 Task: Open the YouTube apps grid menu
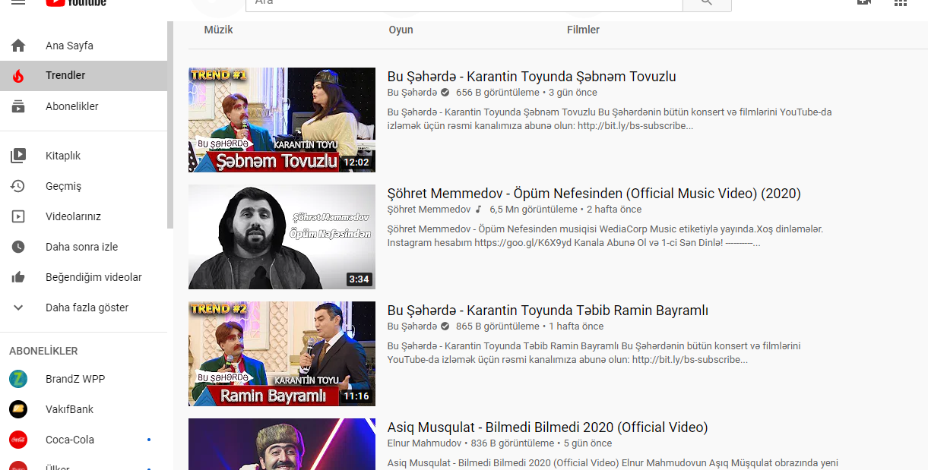pos(901,3)
